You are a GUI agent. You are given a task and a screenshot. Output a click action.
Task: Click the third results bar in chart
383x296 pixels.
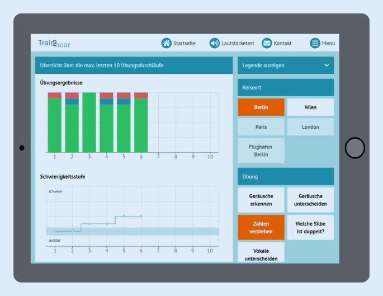point(89,122)
